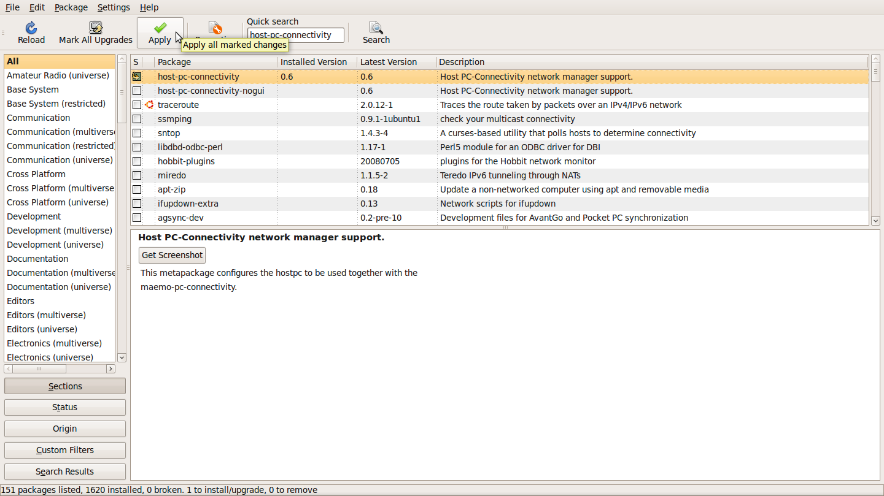Sort by the Package column header
The image size is (884, 496).
coord(216,62)
